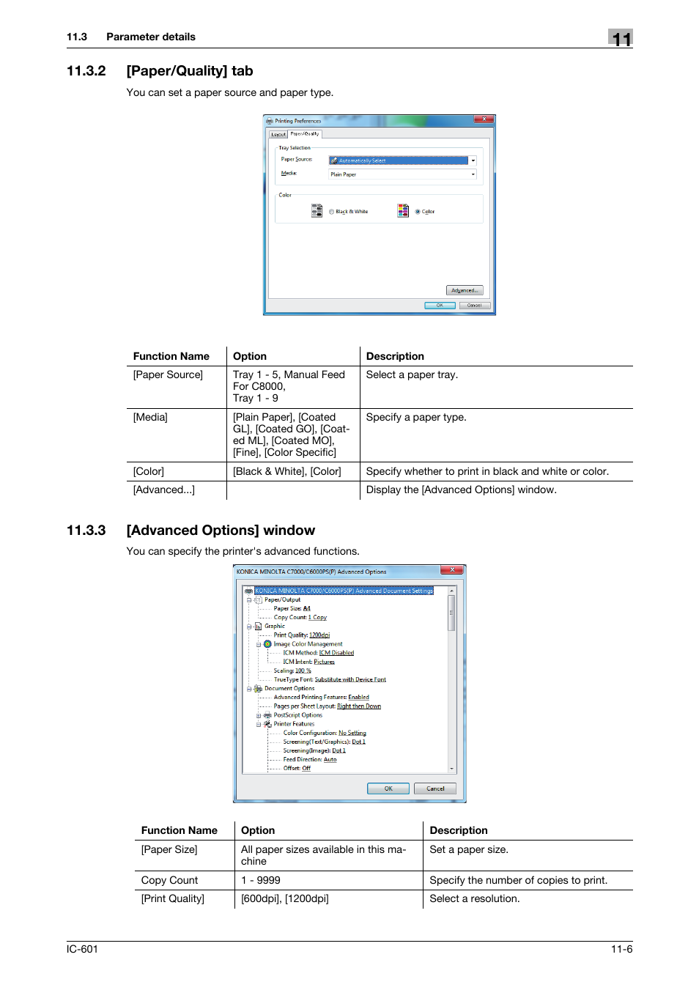
Task: Click the Paper/Output page icon in tree
Action: [x=258, y=599]
